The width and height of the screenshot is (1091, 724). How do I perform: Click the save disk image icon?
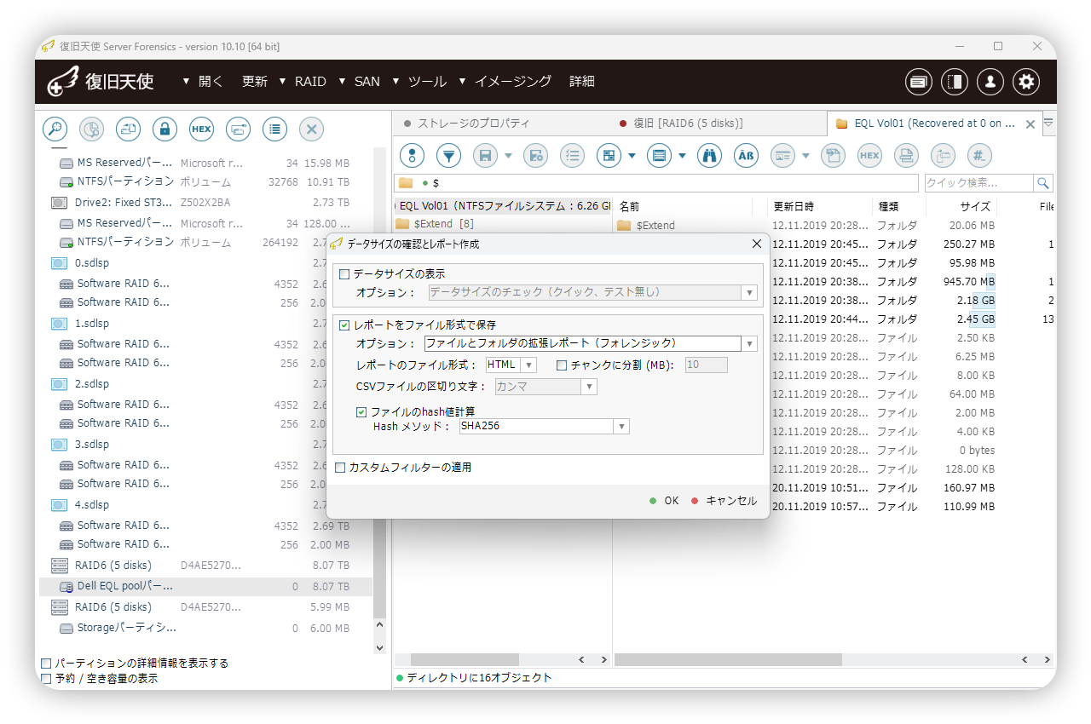128,129
